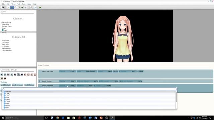Click first round icon in second command row
This screenshot has width=214, height=120.
(2, 78)
